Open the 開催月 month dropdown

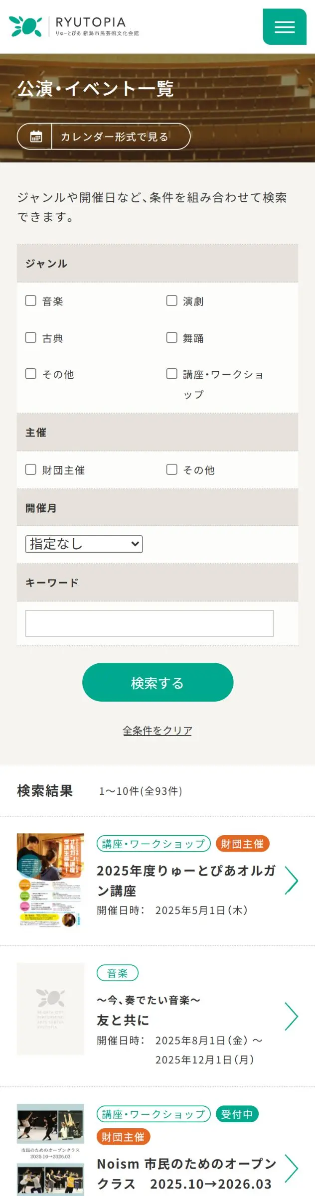84,544
